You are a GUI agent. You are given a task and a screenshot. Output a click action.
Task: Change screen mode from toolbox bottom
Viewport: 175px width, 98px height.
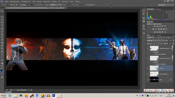point(2,77)
